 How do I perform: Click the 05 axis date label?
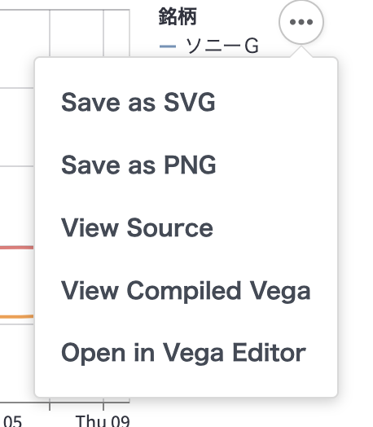click(13, 420)
